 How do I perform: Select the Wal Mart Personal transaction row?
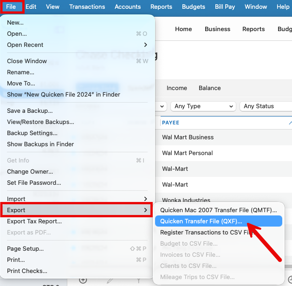tap(224, 153)
